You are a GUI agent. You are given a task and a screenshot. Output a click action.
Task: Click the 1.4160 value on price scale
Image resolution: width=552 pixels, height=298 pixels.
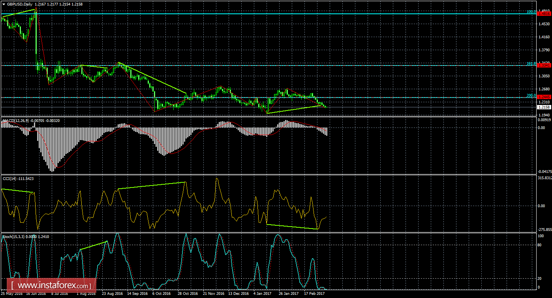(x=544, y=37)
